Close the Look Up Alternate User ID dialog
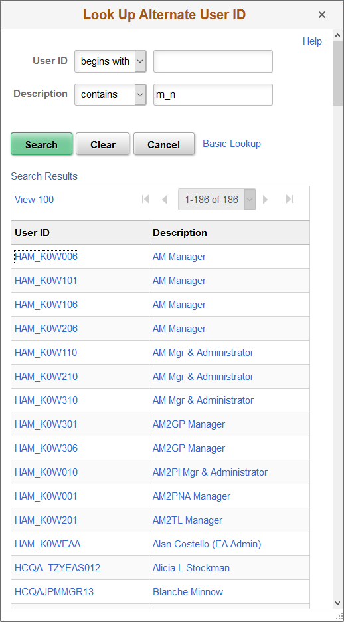This screenshot has width=344, height=622. coord(322,15)
